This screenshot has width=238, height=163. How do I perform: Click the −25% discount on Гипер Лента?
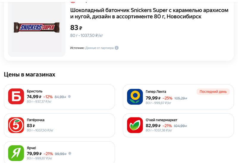coord(167,98)
